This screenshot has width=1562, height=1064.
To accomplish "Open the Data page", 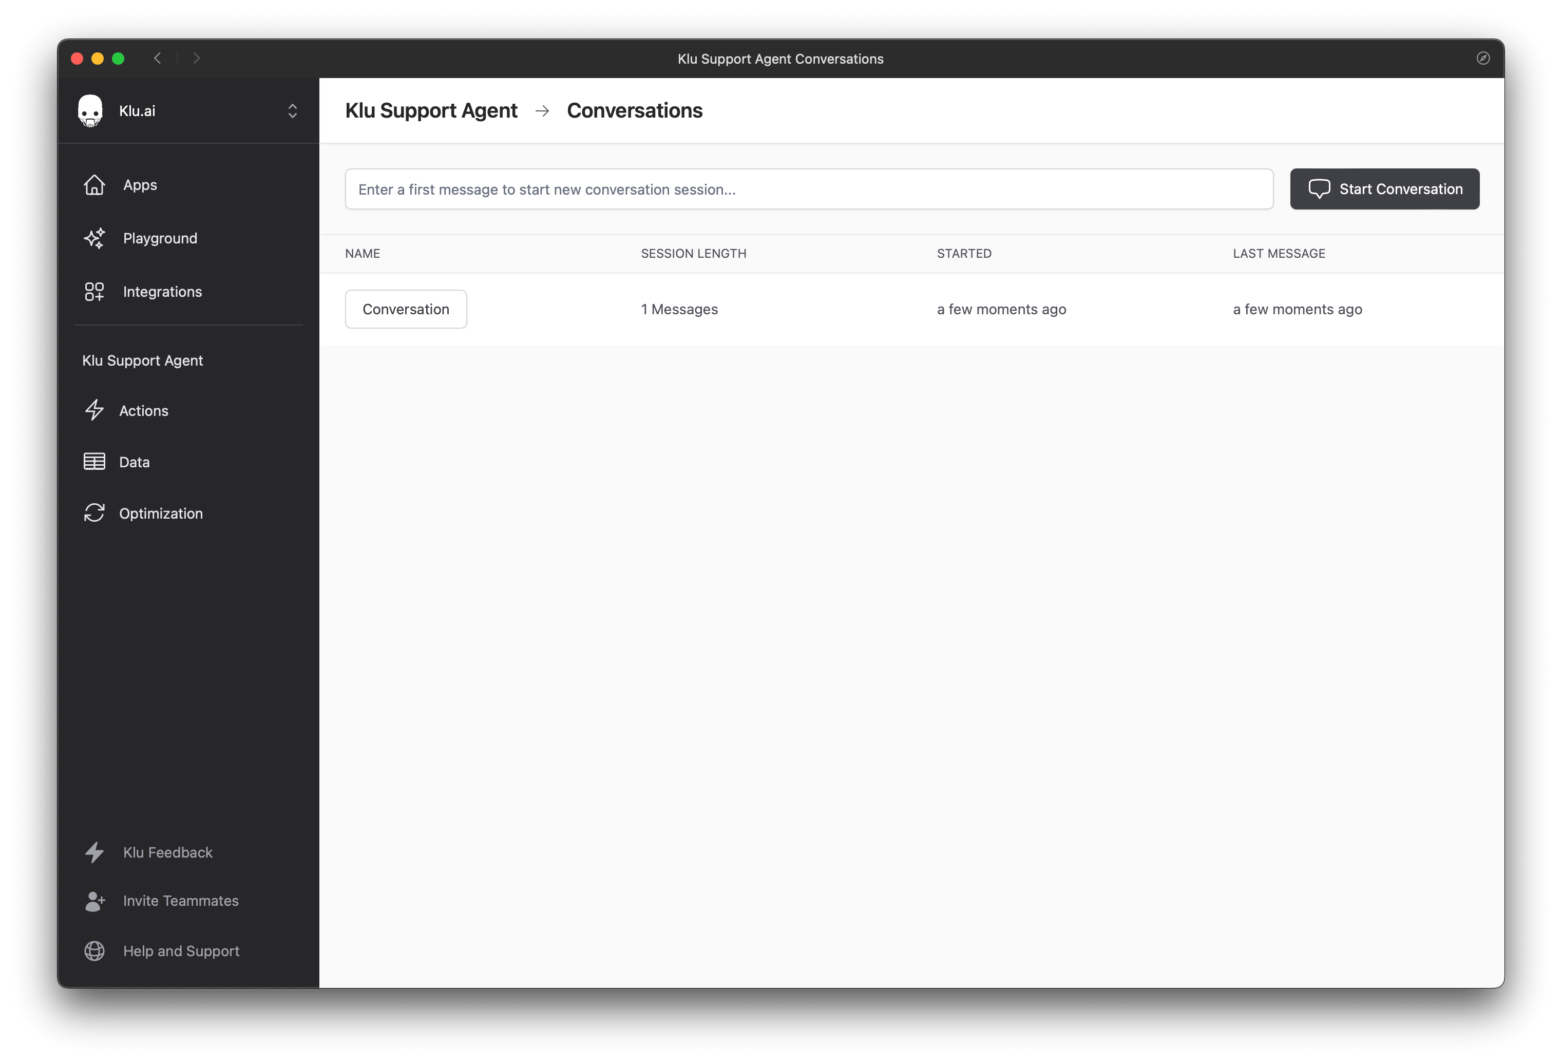I will 134,462.
